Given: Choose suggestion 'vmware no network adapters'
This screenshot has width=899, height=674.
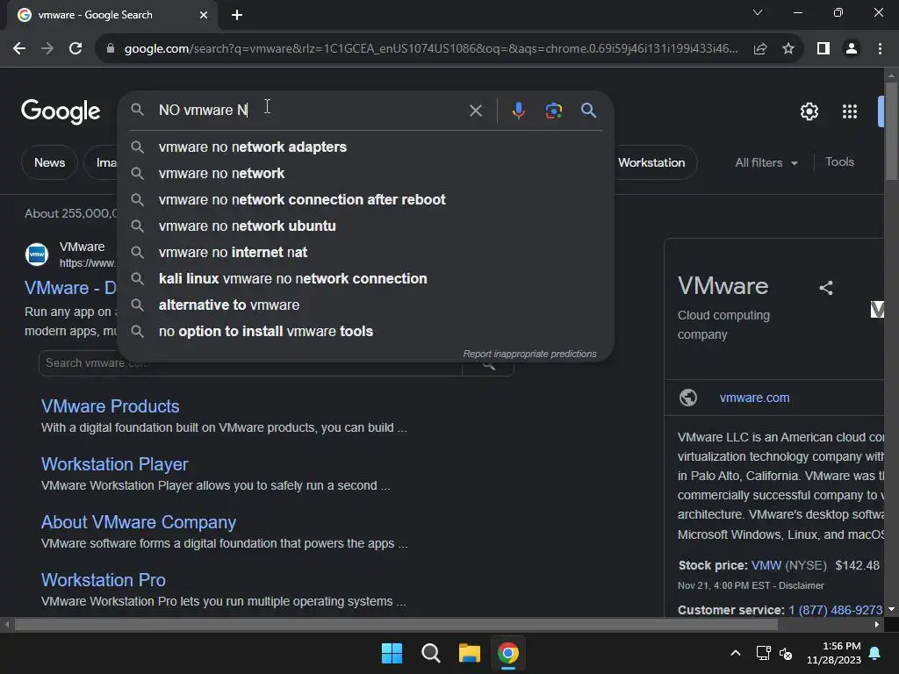Looking at the screenshot, I should (x=365, y=147).
